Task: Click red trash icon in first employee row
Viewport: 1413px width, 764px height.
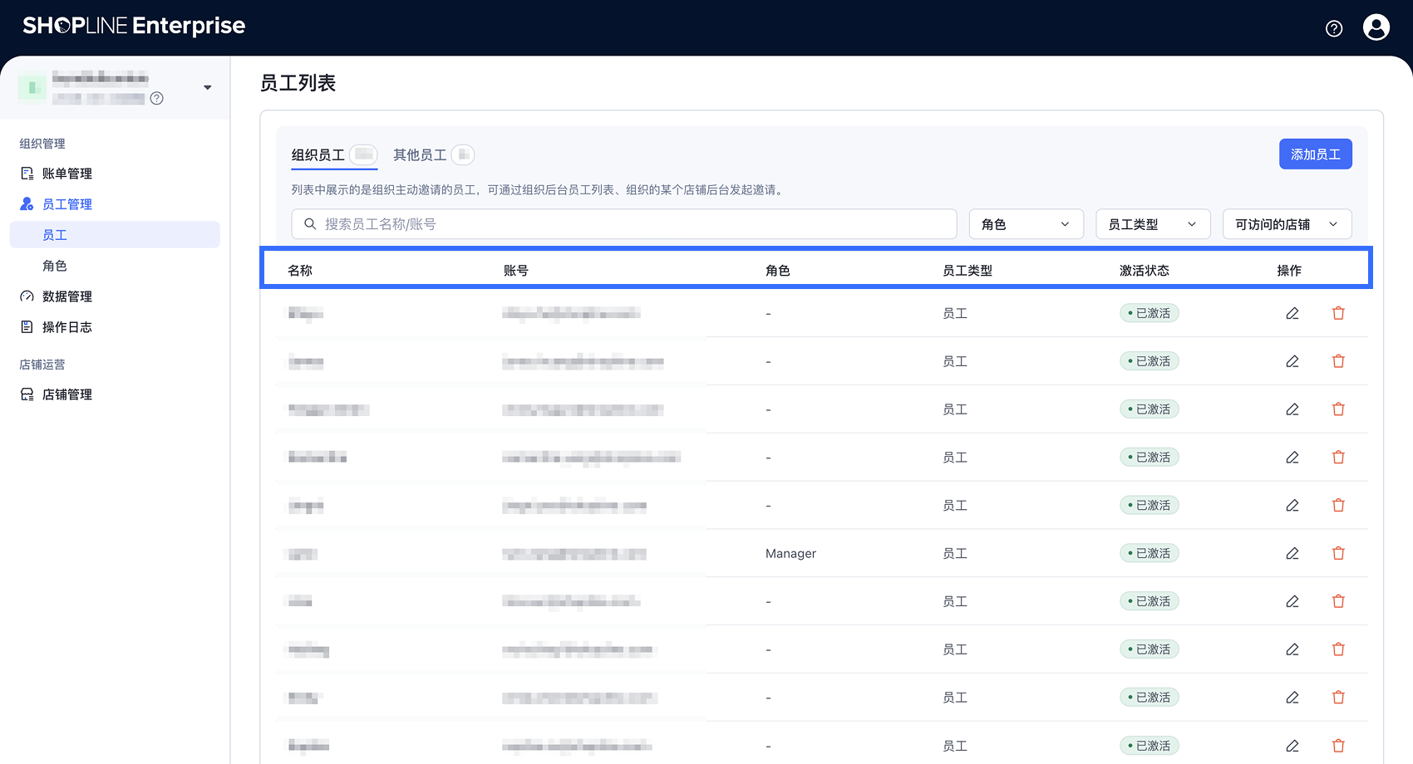Action: [1338, 313]
